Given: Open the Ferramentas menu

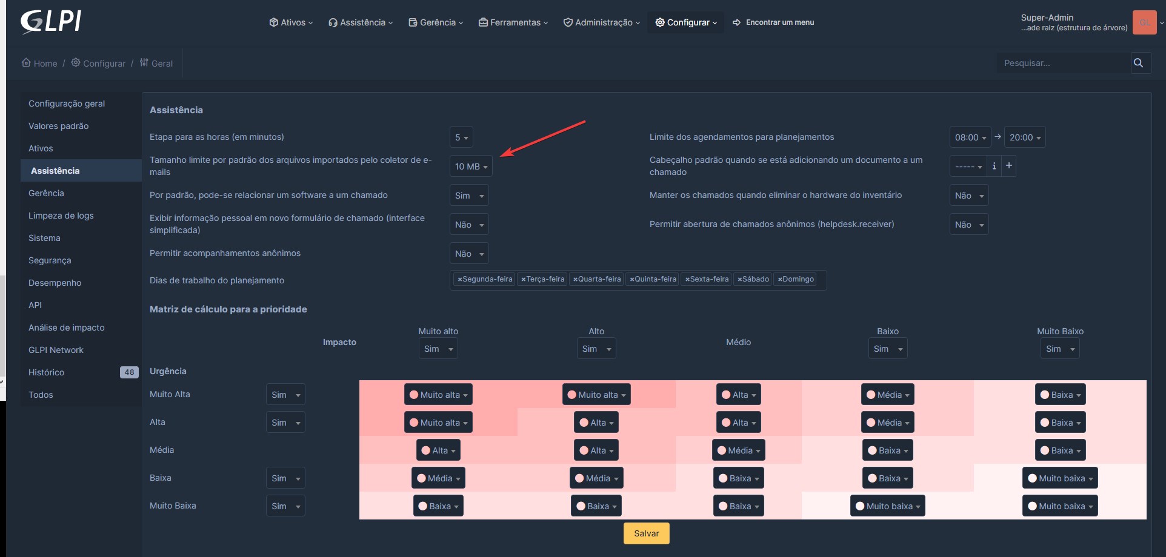Looking at the screenshot, I should [513, 22].
